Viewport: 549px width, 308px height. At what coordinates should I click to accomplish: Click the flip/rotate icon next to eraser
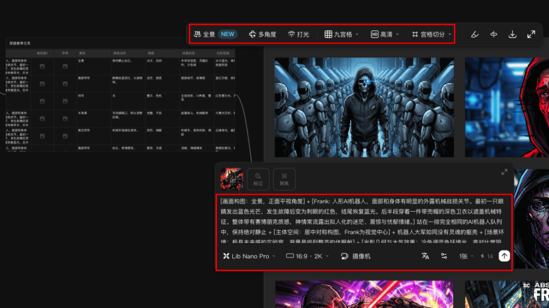pyautogui.click(x=494, y=35)
